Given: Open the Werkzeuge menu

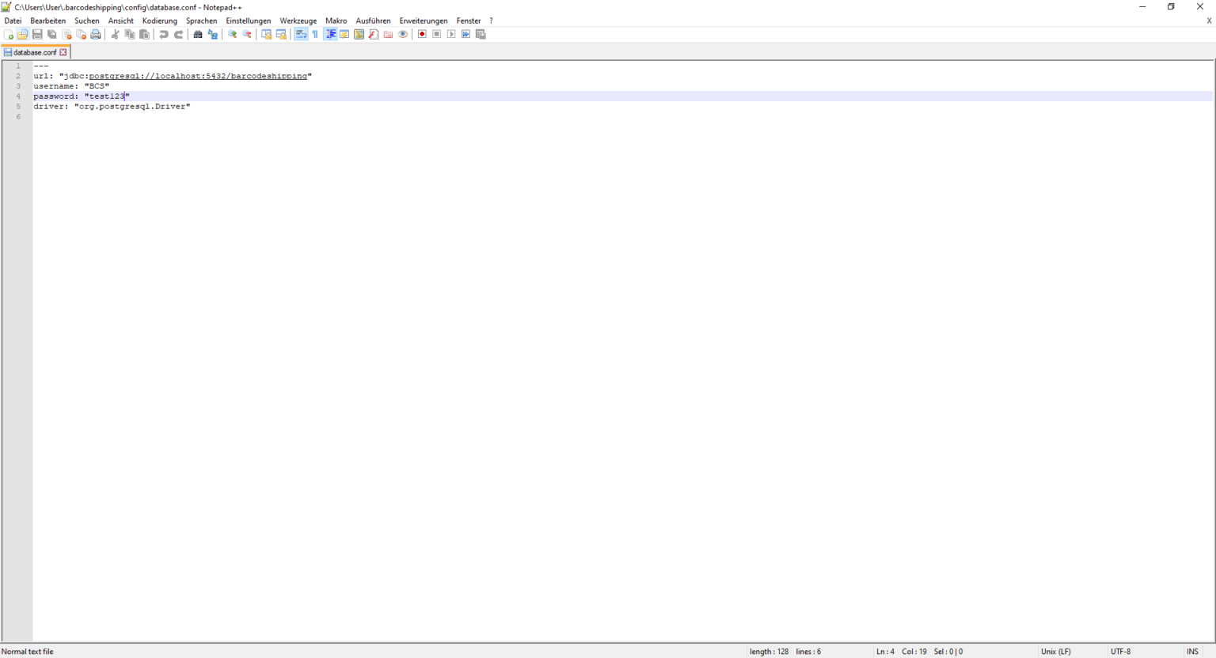Looking at the screenshot, I should [298, 21].
